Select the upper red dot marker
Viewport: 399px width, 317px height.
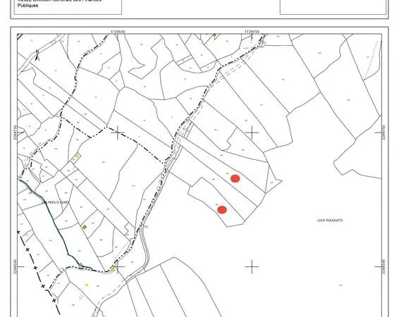click(235, 178)
